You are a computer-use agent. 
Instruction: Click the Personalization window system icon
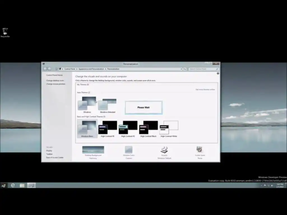(43, 64)
